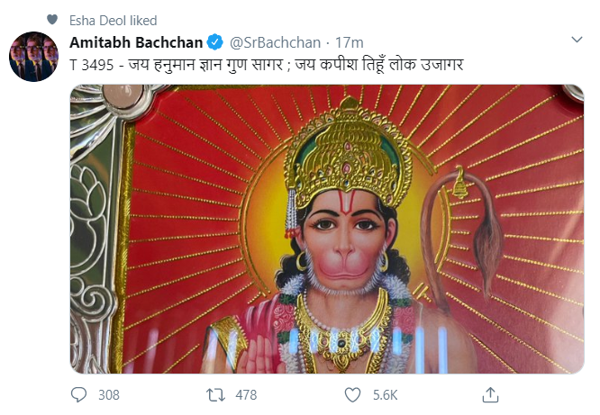Open Amitabh Bachchan's profile avatar
The width and height of the screenshot is (600, 415).
(x=33, y=56)
